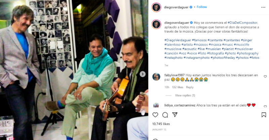
Task: Save post with bookmark icon
Action: [x=264, y=115]
